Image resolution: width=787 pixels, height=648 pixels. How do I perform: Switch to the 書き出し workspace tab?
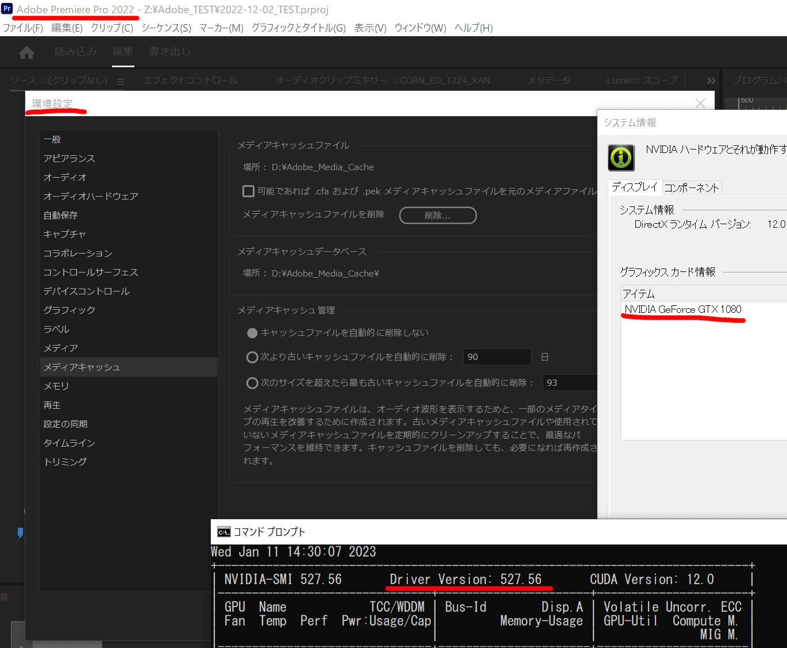click(169, 51)
